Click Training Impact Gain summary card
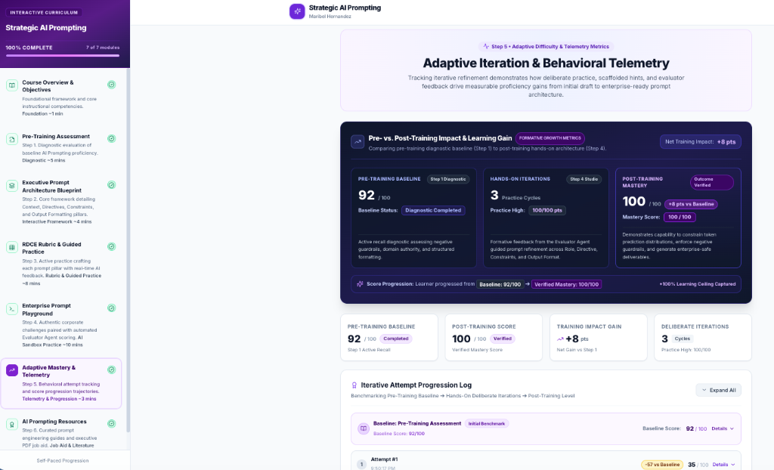Image resolution: width=774 pixels, height=470 pixels. click(599, 337)
